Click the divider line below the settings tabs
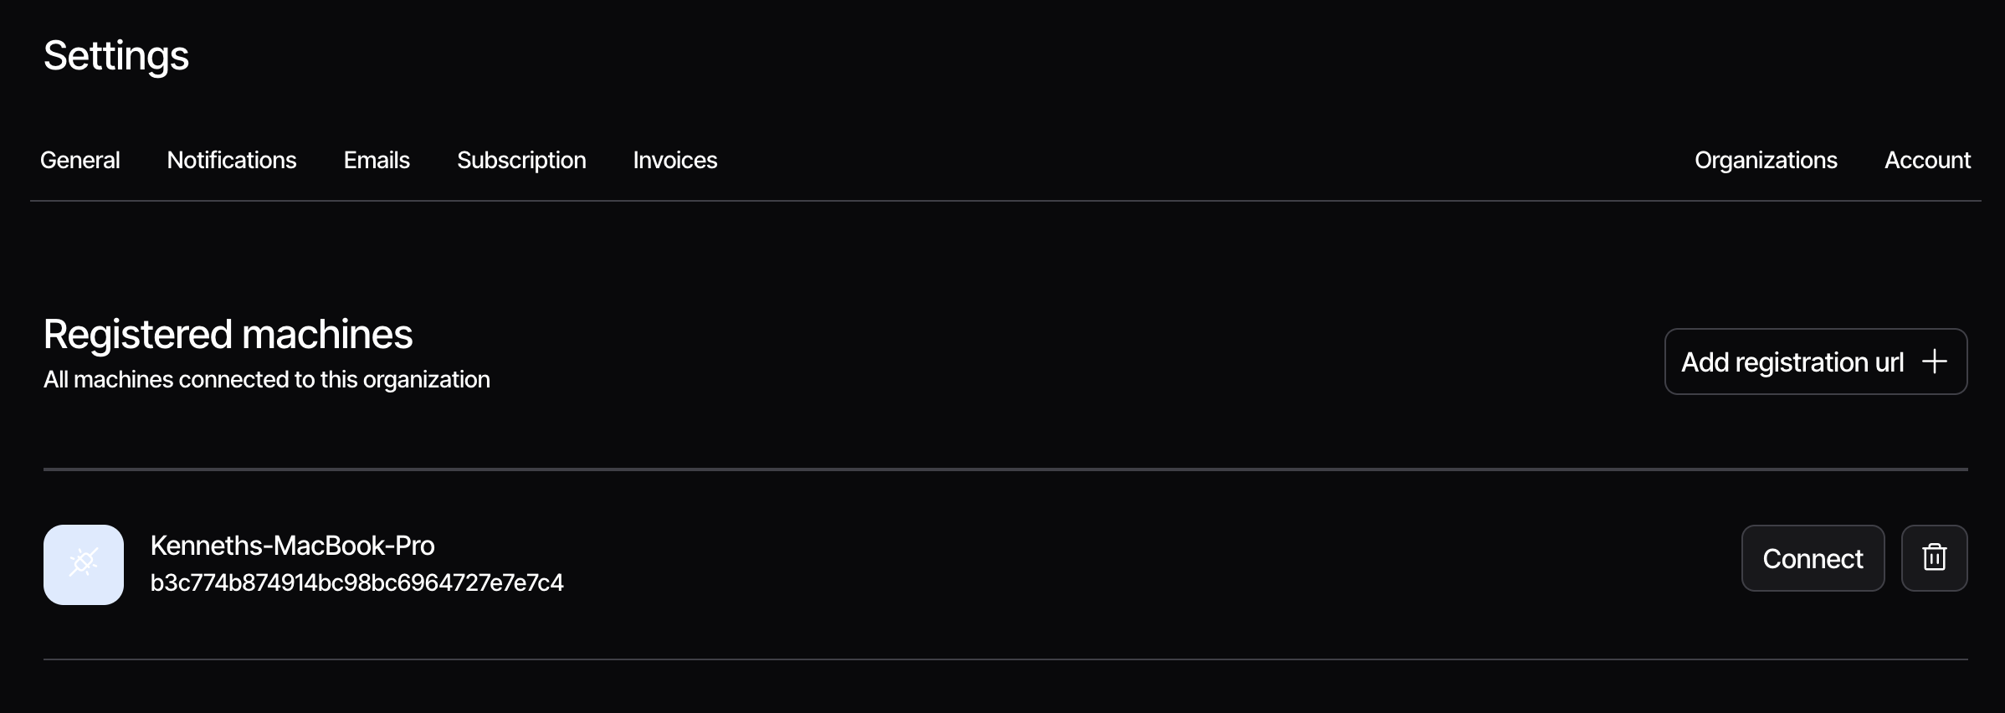This screenshot has height=713, width=2005. 1004,201
